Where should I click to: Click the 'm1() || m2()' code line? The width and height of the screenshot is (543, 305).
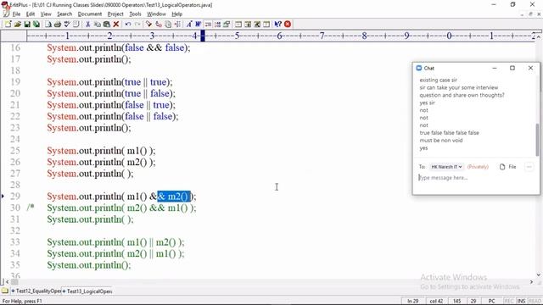click(x=115, y=242)
